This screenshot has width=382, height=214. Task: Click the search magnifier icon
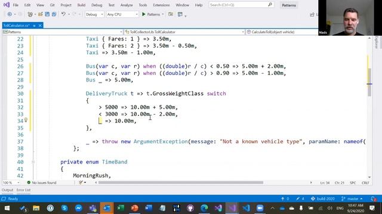tap(270, 5)
